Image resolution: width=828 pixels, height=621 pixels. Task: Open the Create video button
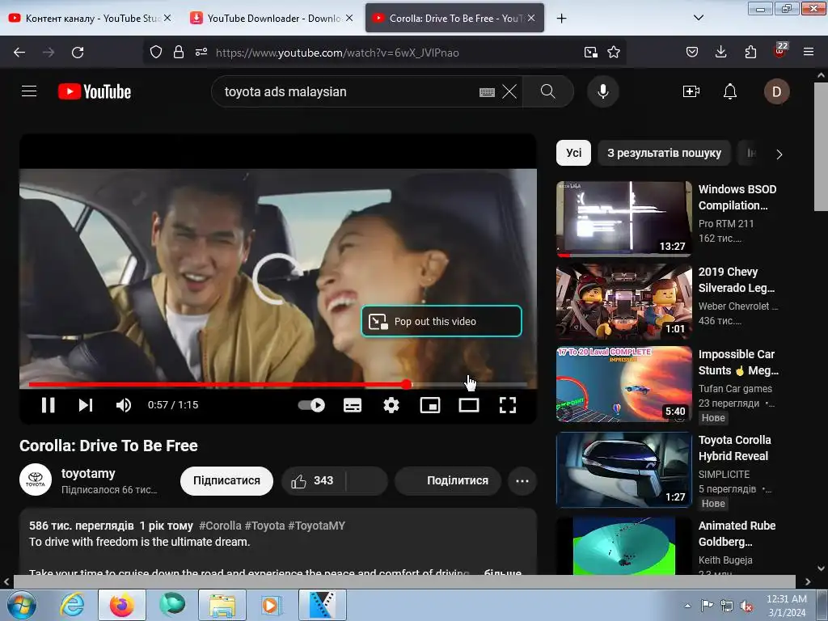(691, 91)
